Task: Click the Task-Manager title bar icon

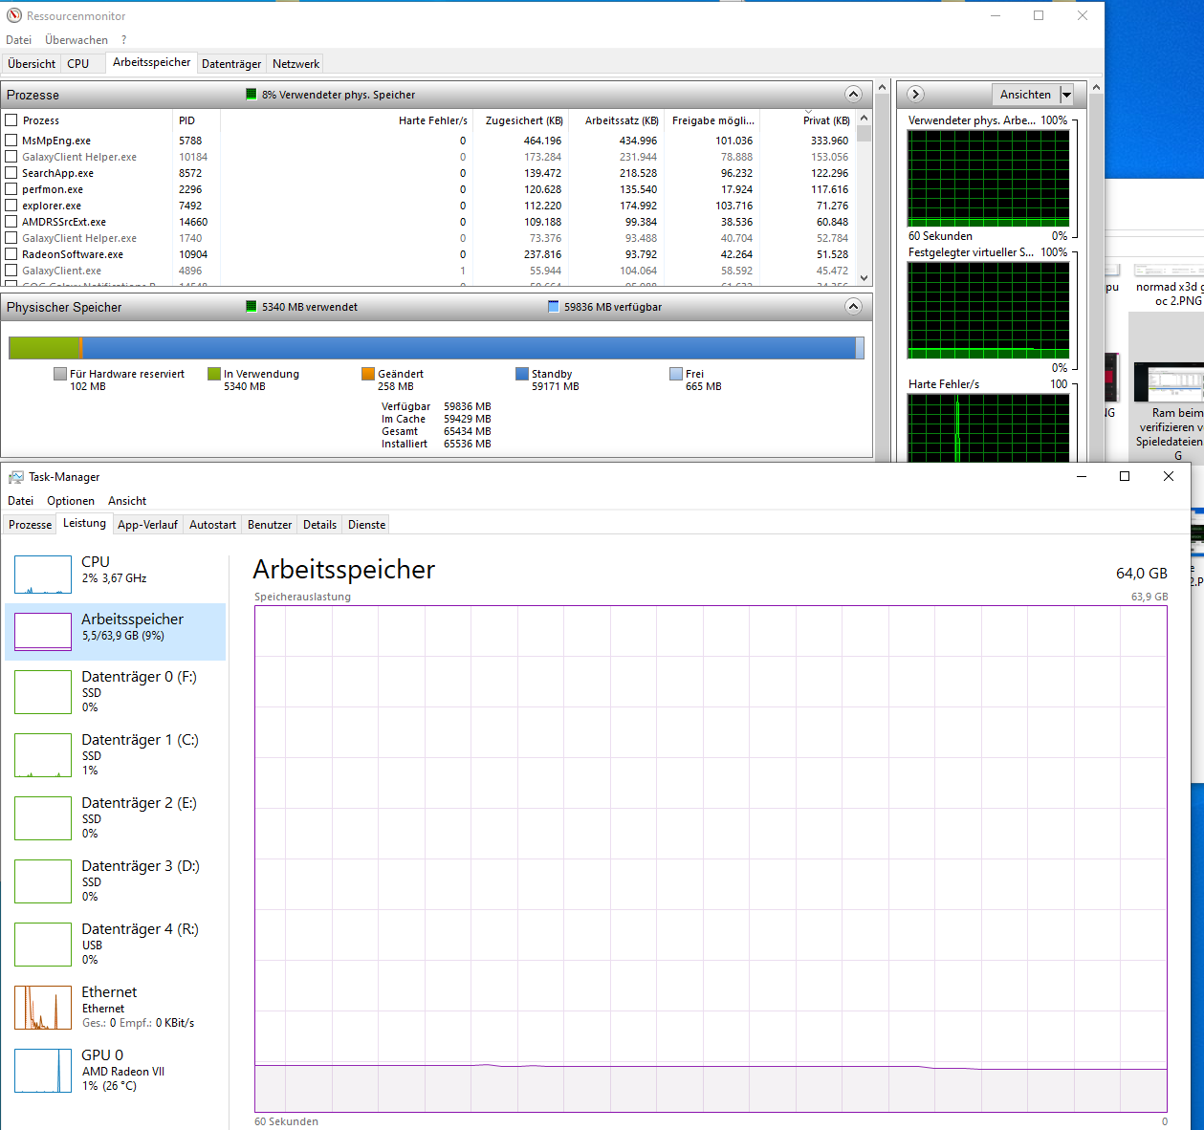Action: (x=15, y=476)
